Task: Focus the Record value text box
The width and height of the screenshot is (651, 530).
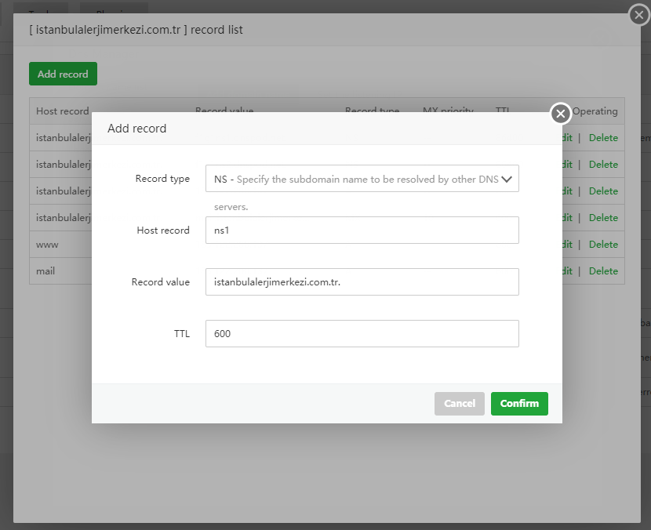Action: [x=362, y=282]
